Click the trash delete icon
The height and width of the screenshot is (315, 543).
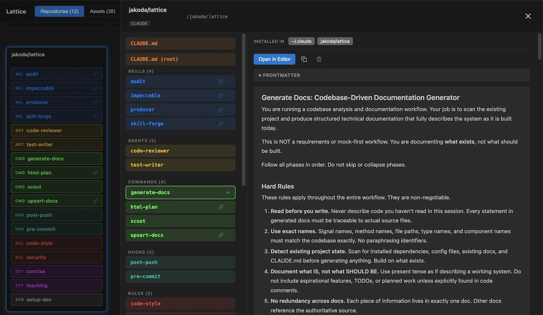click(319, 59)
